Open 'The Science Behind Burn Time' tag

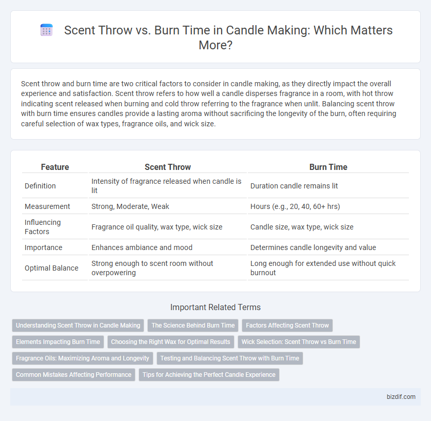193,326
